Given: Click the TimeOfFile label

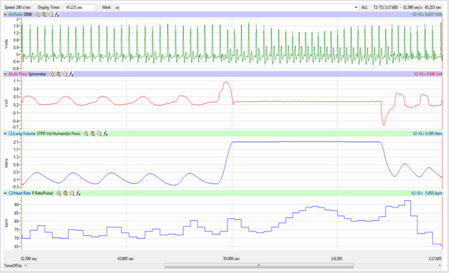Looking at the screenshot, I should 13,266.
